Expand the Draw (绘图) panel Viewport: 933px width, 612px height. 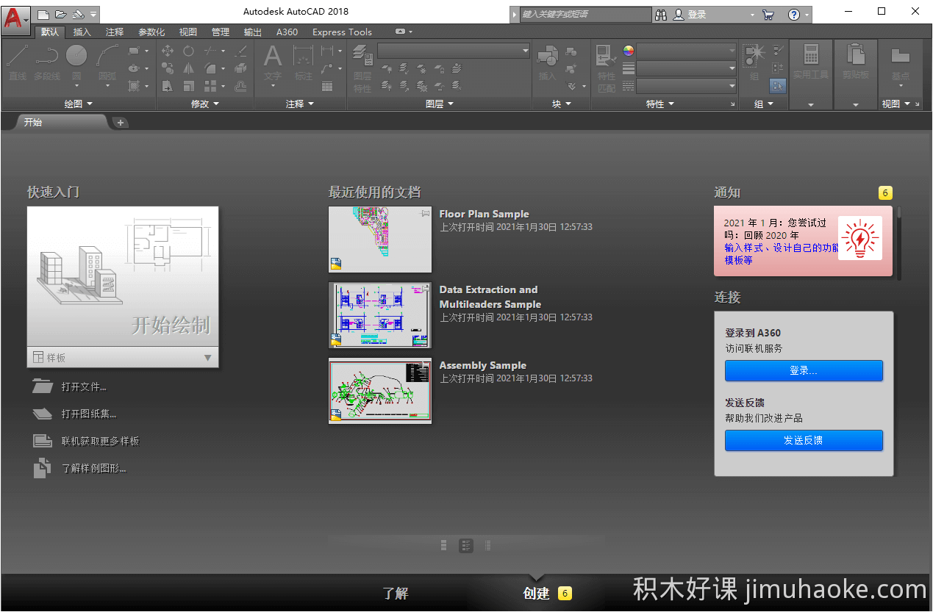pos(78,104)
